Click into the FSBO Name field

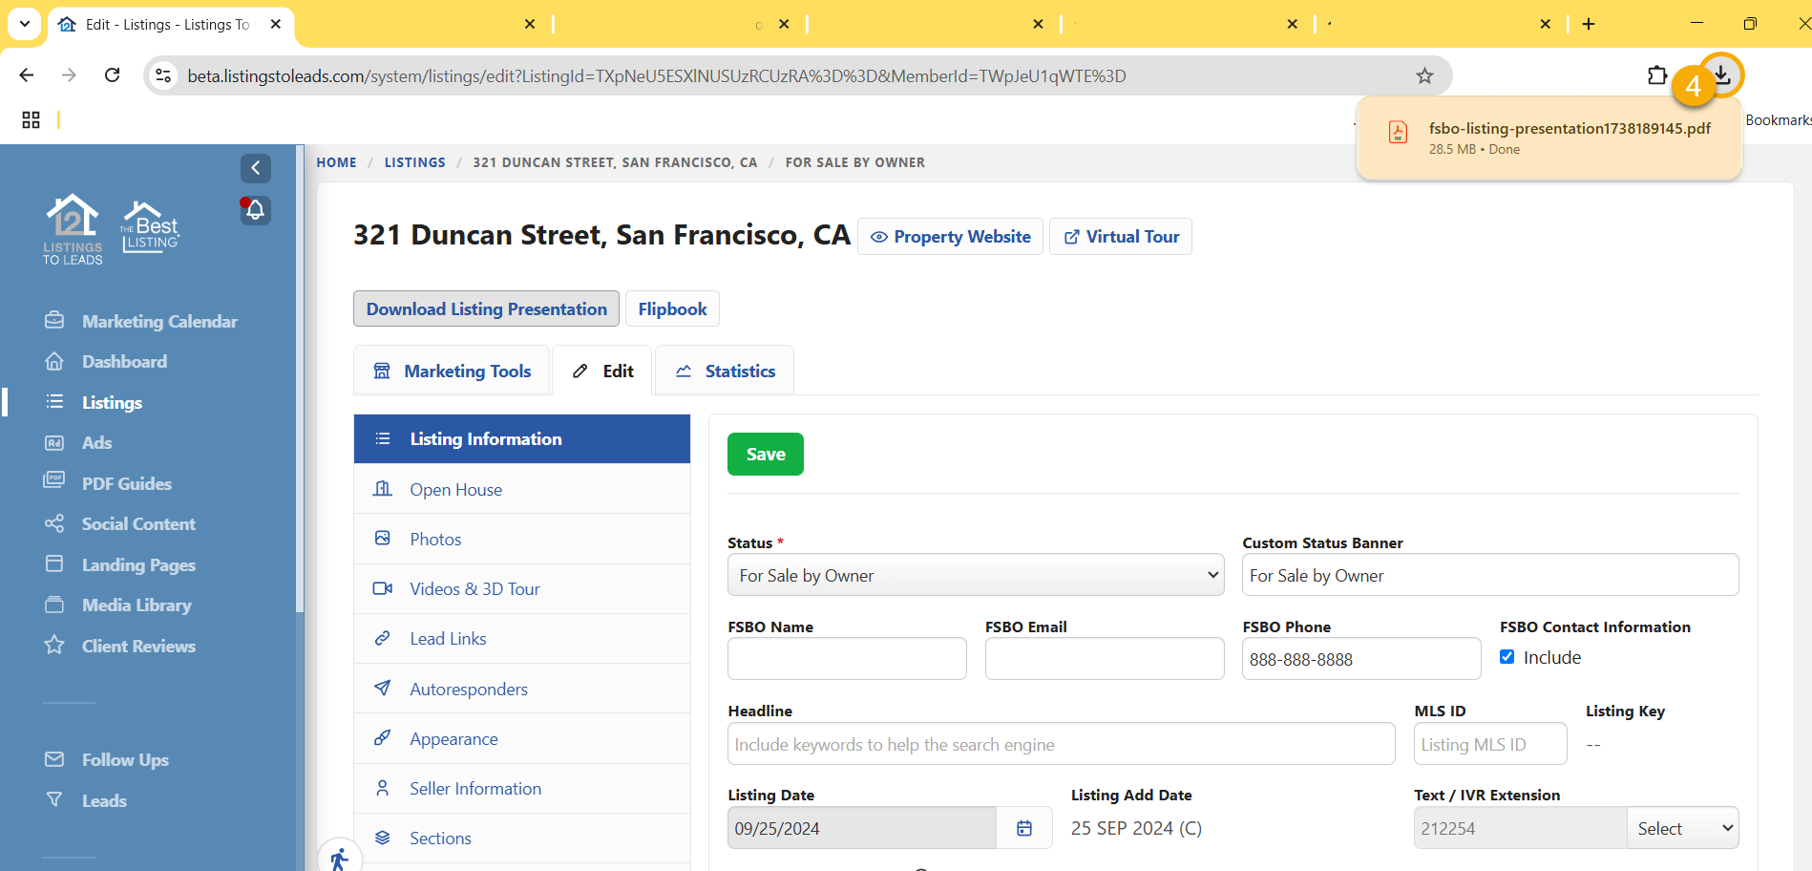[846, 658]
